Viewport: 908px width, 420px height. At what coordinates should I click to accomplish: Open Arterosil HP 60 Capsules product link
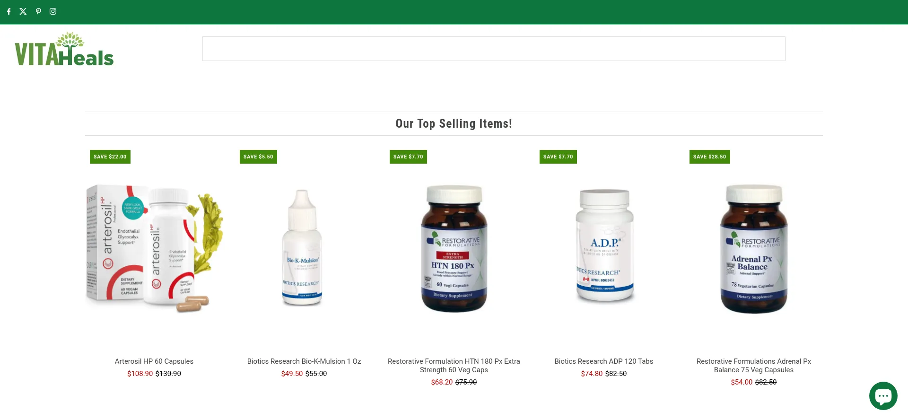(x=154, y=361)
